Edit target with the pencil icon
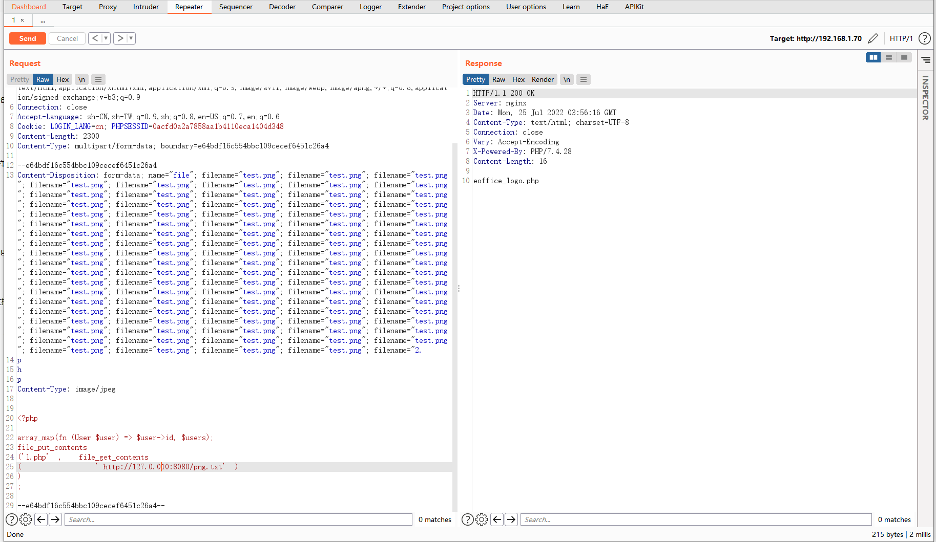 pyautogui.click(x=873, y=38)
